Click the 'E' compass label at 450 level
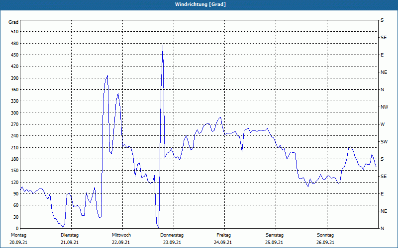The height and width of the screenshot is (248, 398). 382,55
